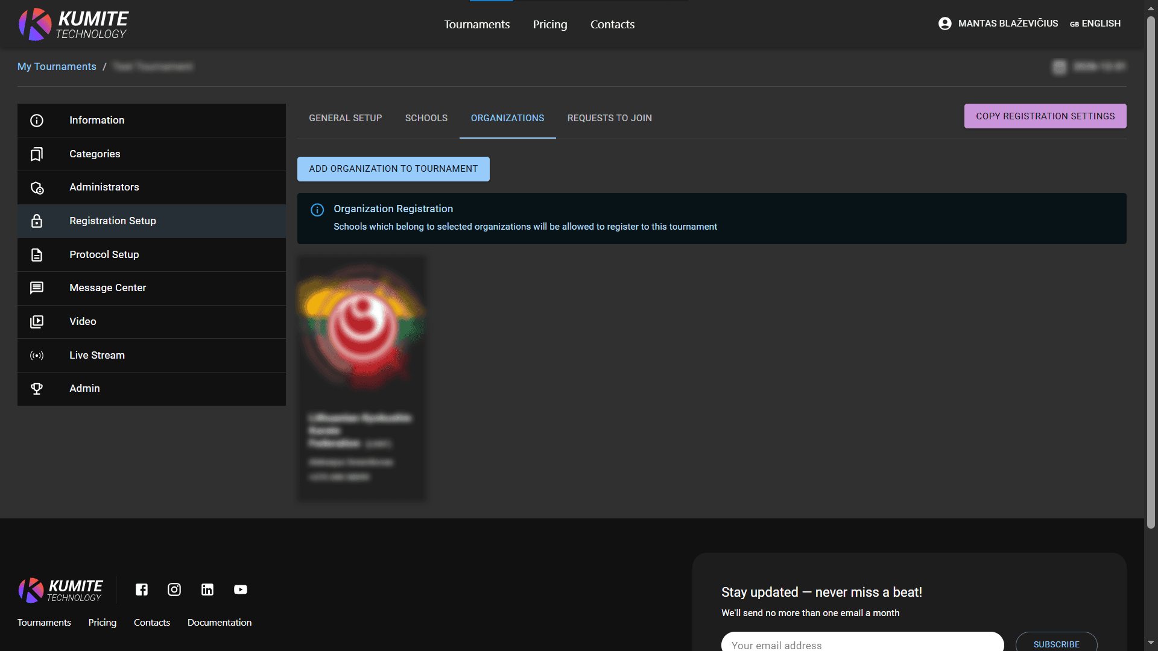
Task: Click the YouTube icon in footer
Action: 241,590
